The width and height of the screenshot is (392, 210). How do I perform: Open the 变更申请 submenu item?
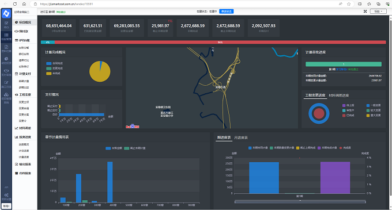[x=24, y=108]
